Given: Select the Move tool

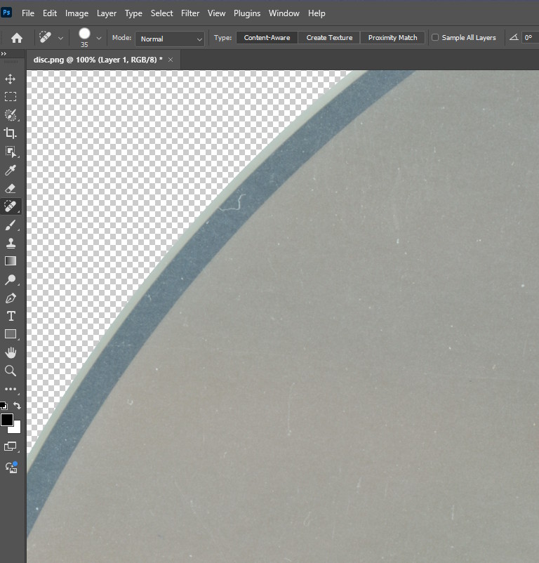Looking at the screenshot, I should coord(11,79).
